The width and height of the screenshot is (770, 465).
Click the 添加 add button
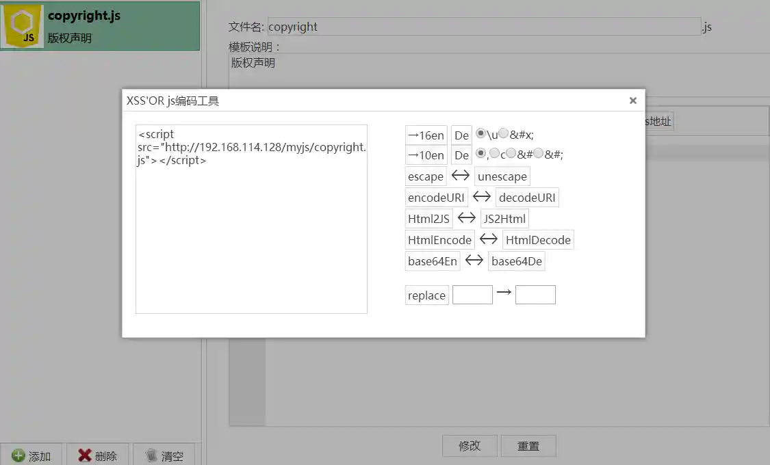[x=31, y=455]
